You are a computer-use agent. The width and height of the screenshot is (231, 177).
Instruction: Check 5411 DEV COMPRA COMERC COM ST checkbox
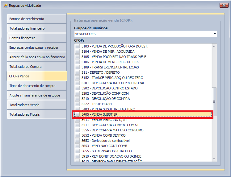(77, 125)
